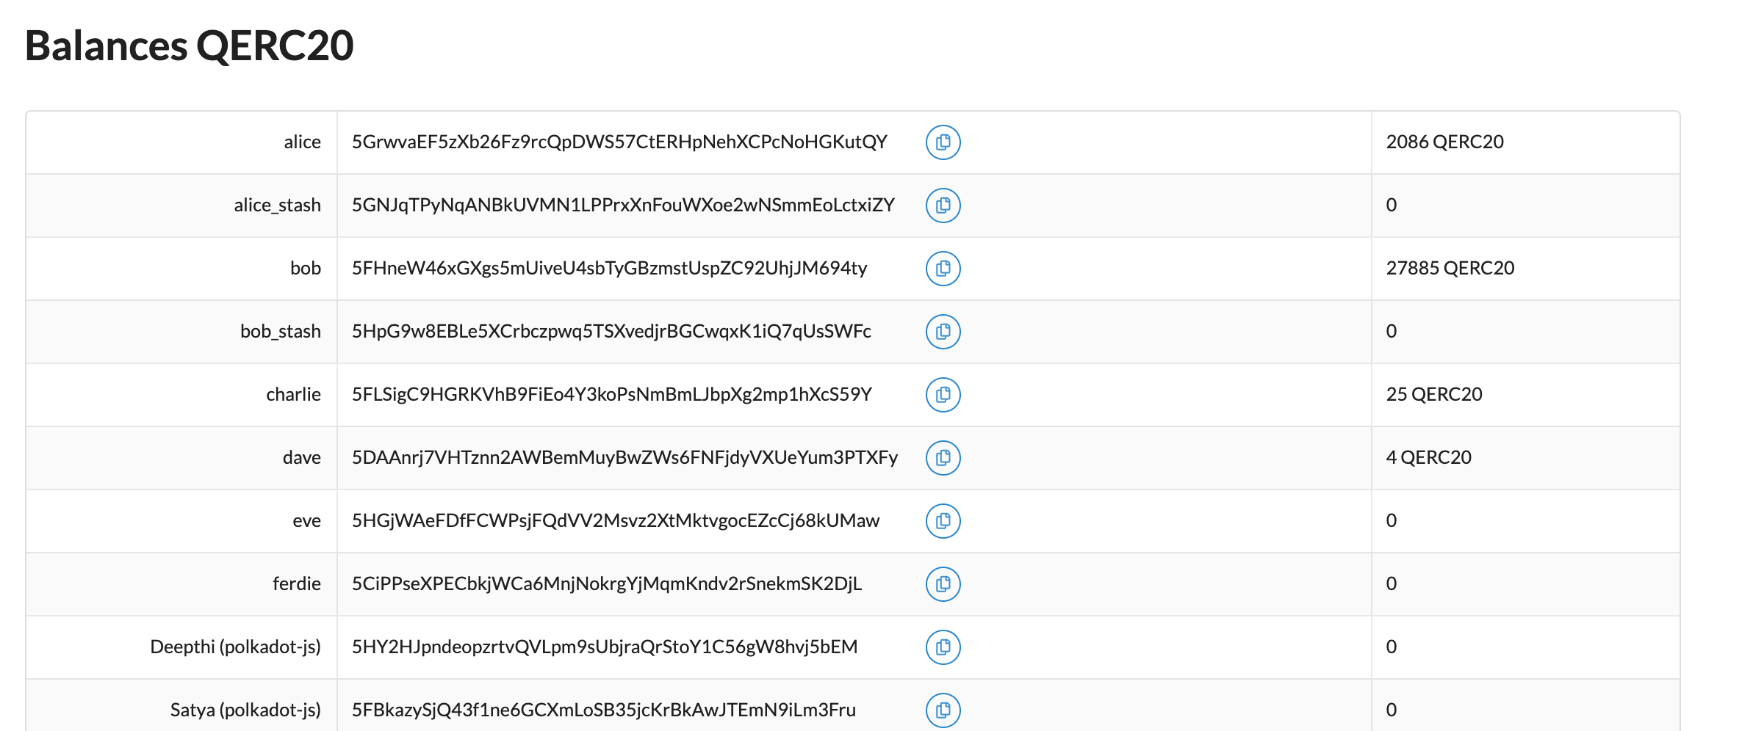1753x731 pixels.
Task: Select the charlie account name
Action: tap(293, 394)
